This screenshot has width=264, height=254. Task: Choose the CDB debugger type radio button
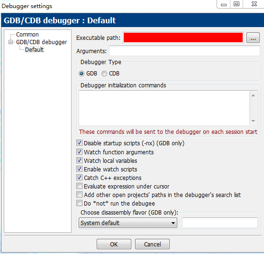[104, 74]
